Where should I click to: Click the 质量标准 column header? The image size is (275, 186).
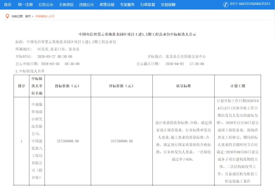tap(183, 86)
